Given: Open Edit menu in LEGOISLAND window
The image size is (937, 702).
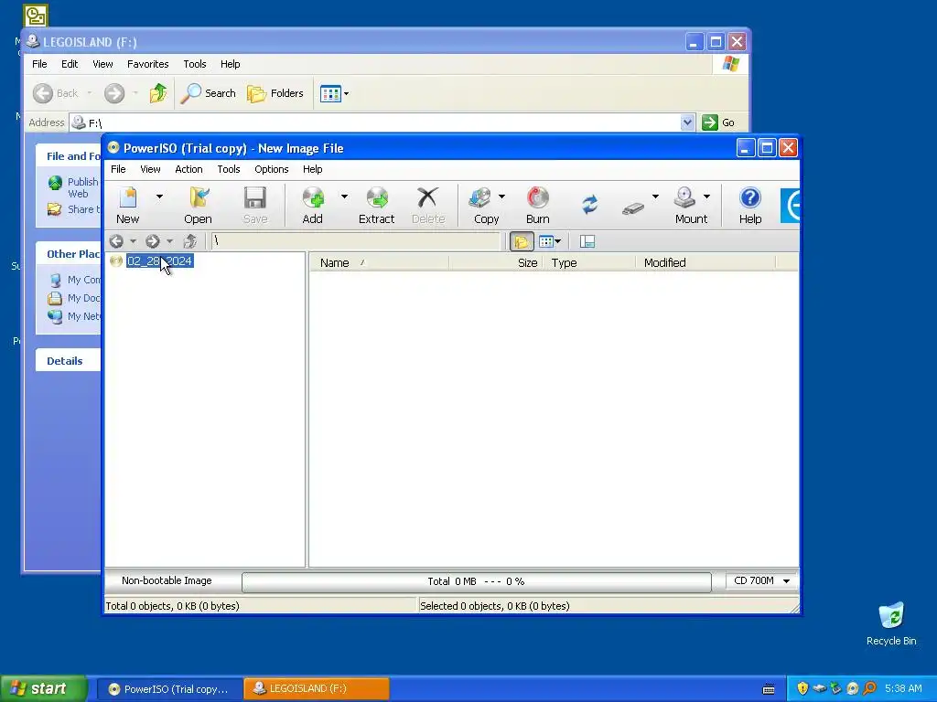Looking at the screenshot, I should coord(70,64).
